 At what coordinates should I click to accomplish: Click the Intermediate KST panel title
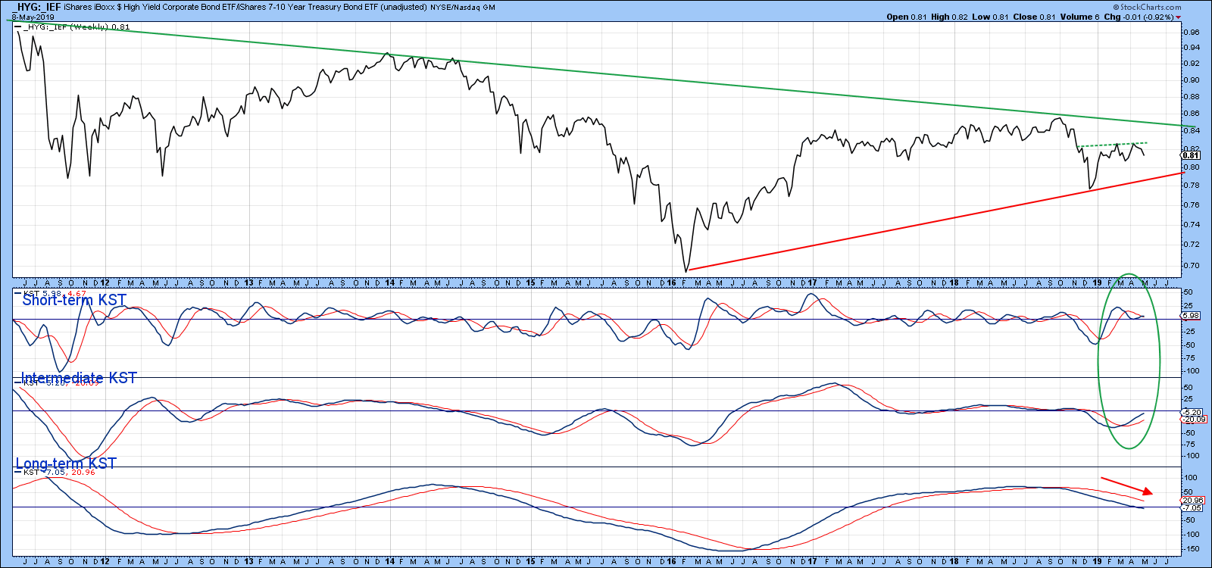coord(79,378)
